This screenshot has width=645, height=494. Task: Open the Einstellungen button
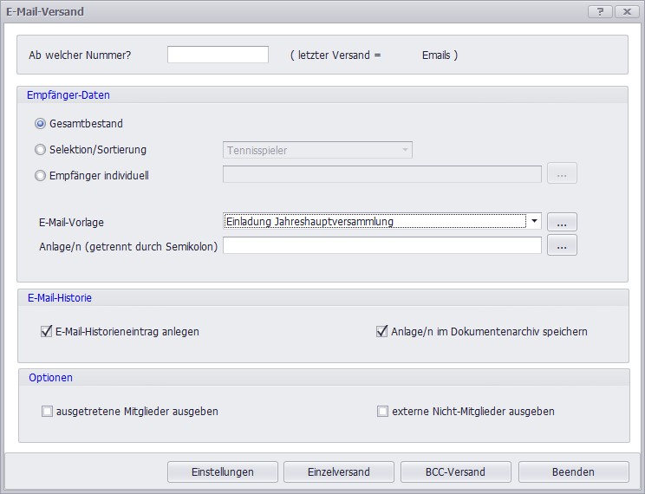(x=223, y=472)
